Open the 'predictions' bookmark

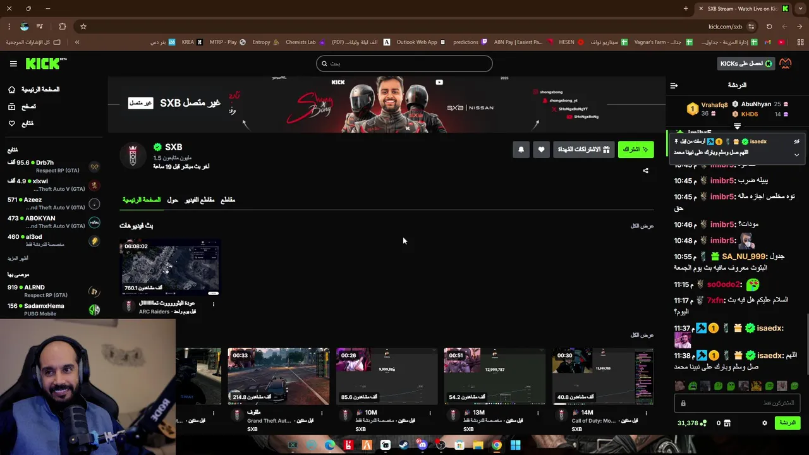click(470, 42)
